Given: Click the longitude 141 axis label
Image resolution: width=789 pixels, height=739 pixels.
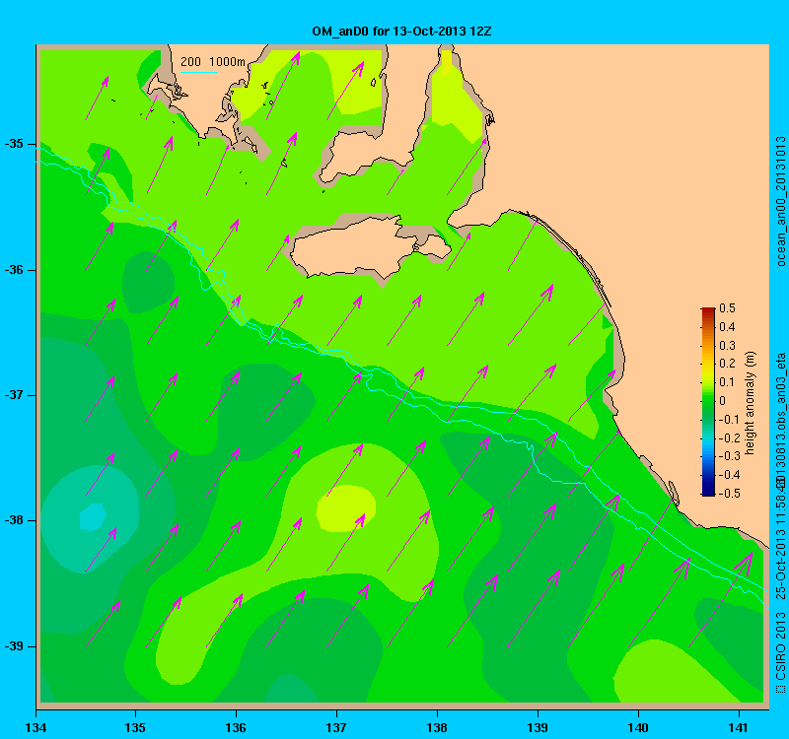Looking at the screenshot, I should point(739,727).
